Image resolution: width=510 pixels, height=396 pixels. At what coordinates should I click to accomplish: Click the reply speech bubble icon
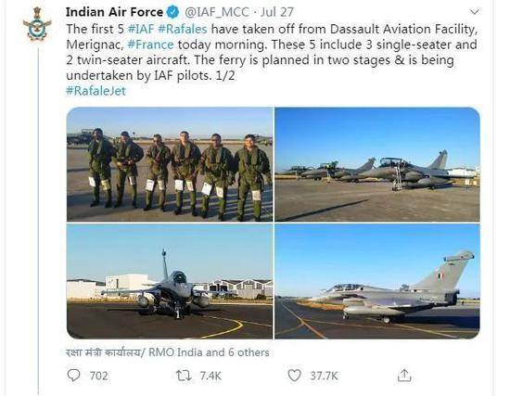point(73,376)
